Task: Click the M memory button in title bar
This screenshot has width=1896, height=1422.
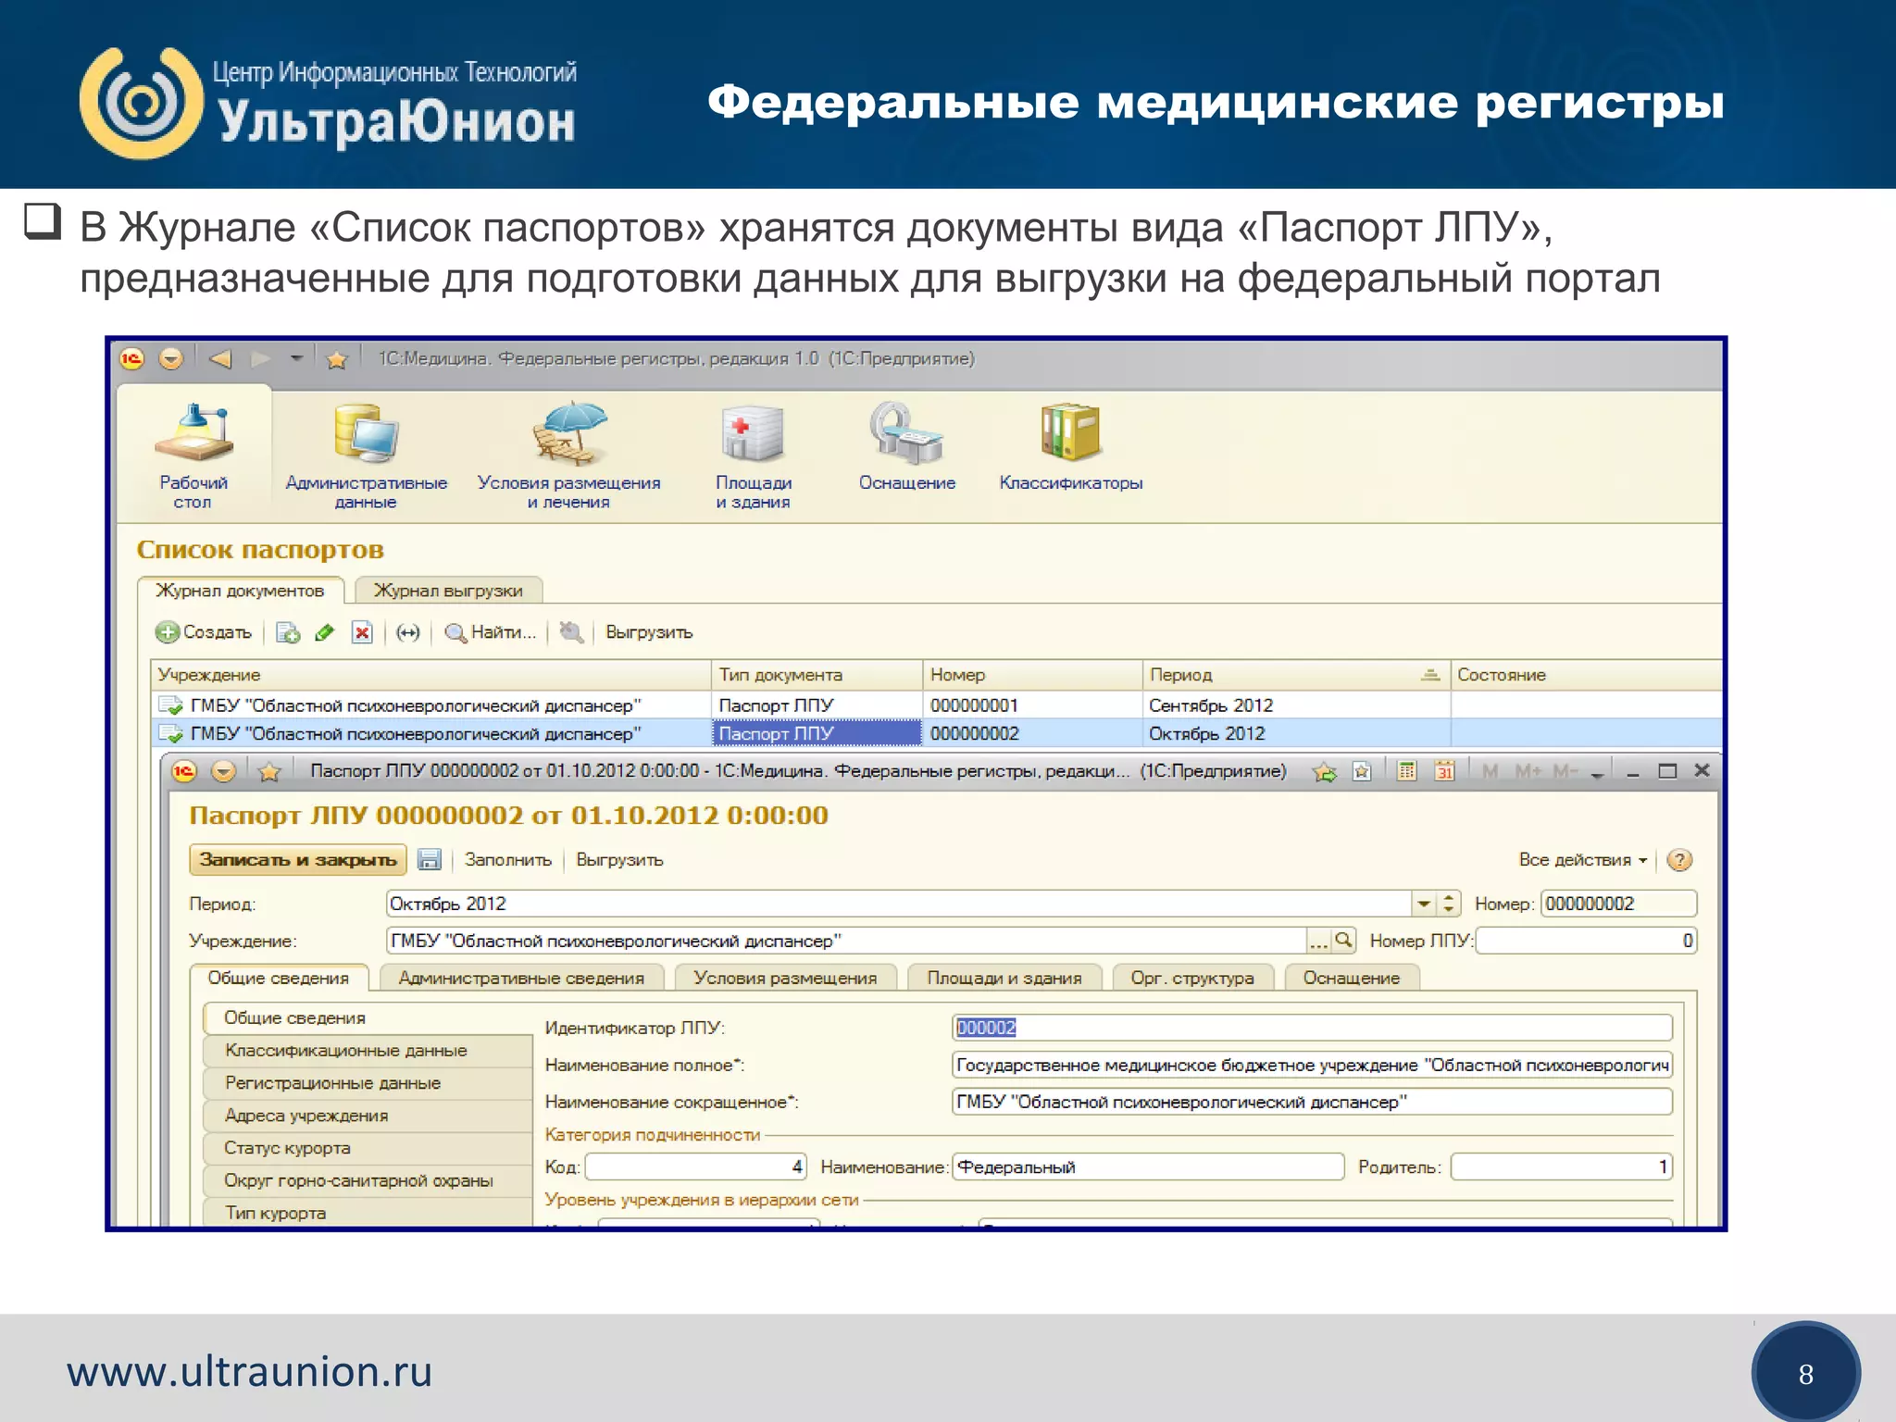Action: point(1490,771)
